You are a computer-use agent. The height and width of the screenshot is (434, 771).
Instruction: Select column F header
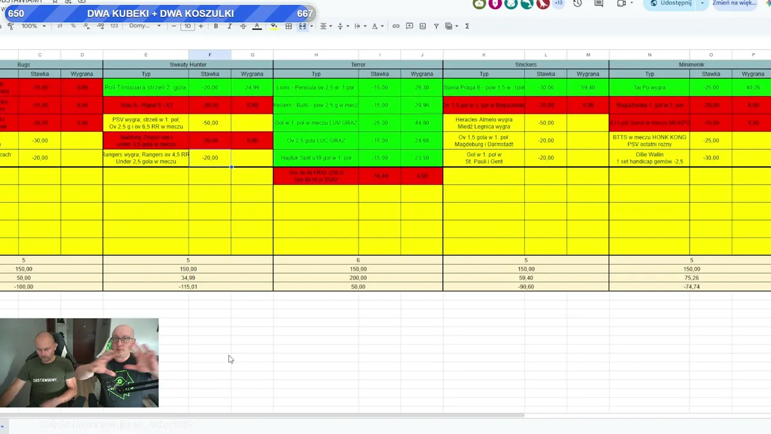click(x=210, y=55)
